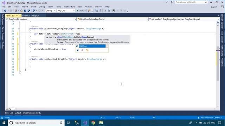Image resolution: width=225 pixels, height=126 pixels.
Task: Click the Start debugging button
Action: pyautogui.click(x=80, y=11)
